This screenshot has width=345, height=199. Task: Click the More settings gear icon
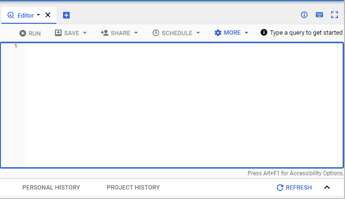tap(218, 33)
